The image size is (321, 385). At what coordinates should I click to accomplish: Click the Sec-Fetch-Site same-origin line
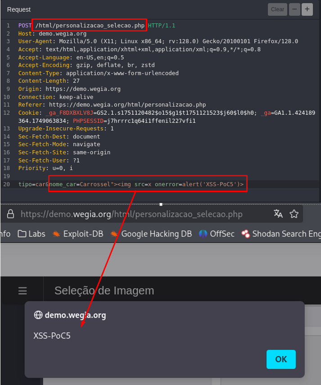[64, 152]
